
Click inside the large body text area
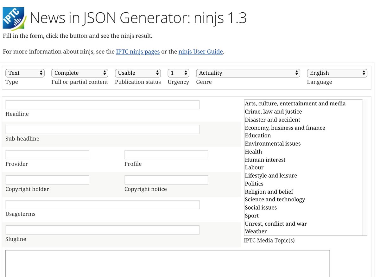pos(168,263)
